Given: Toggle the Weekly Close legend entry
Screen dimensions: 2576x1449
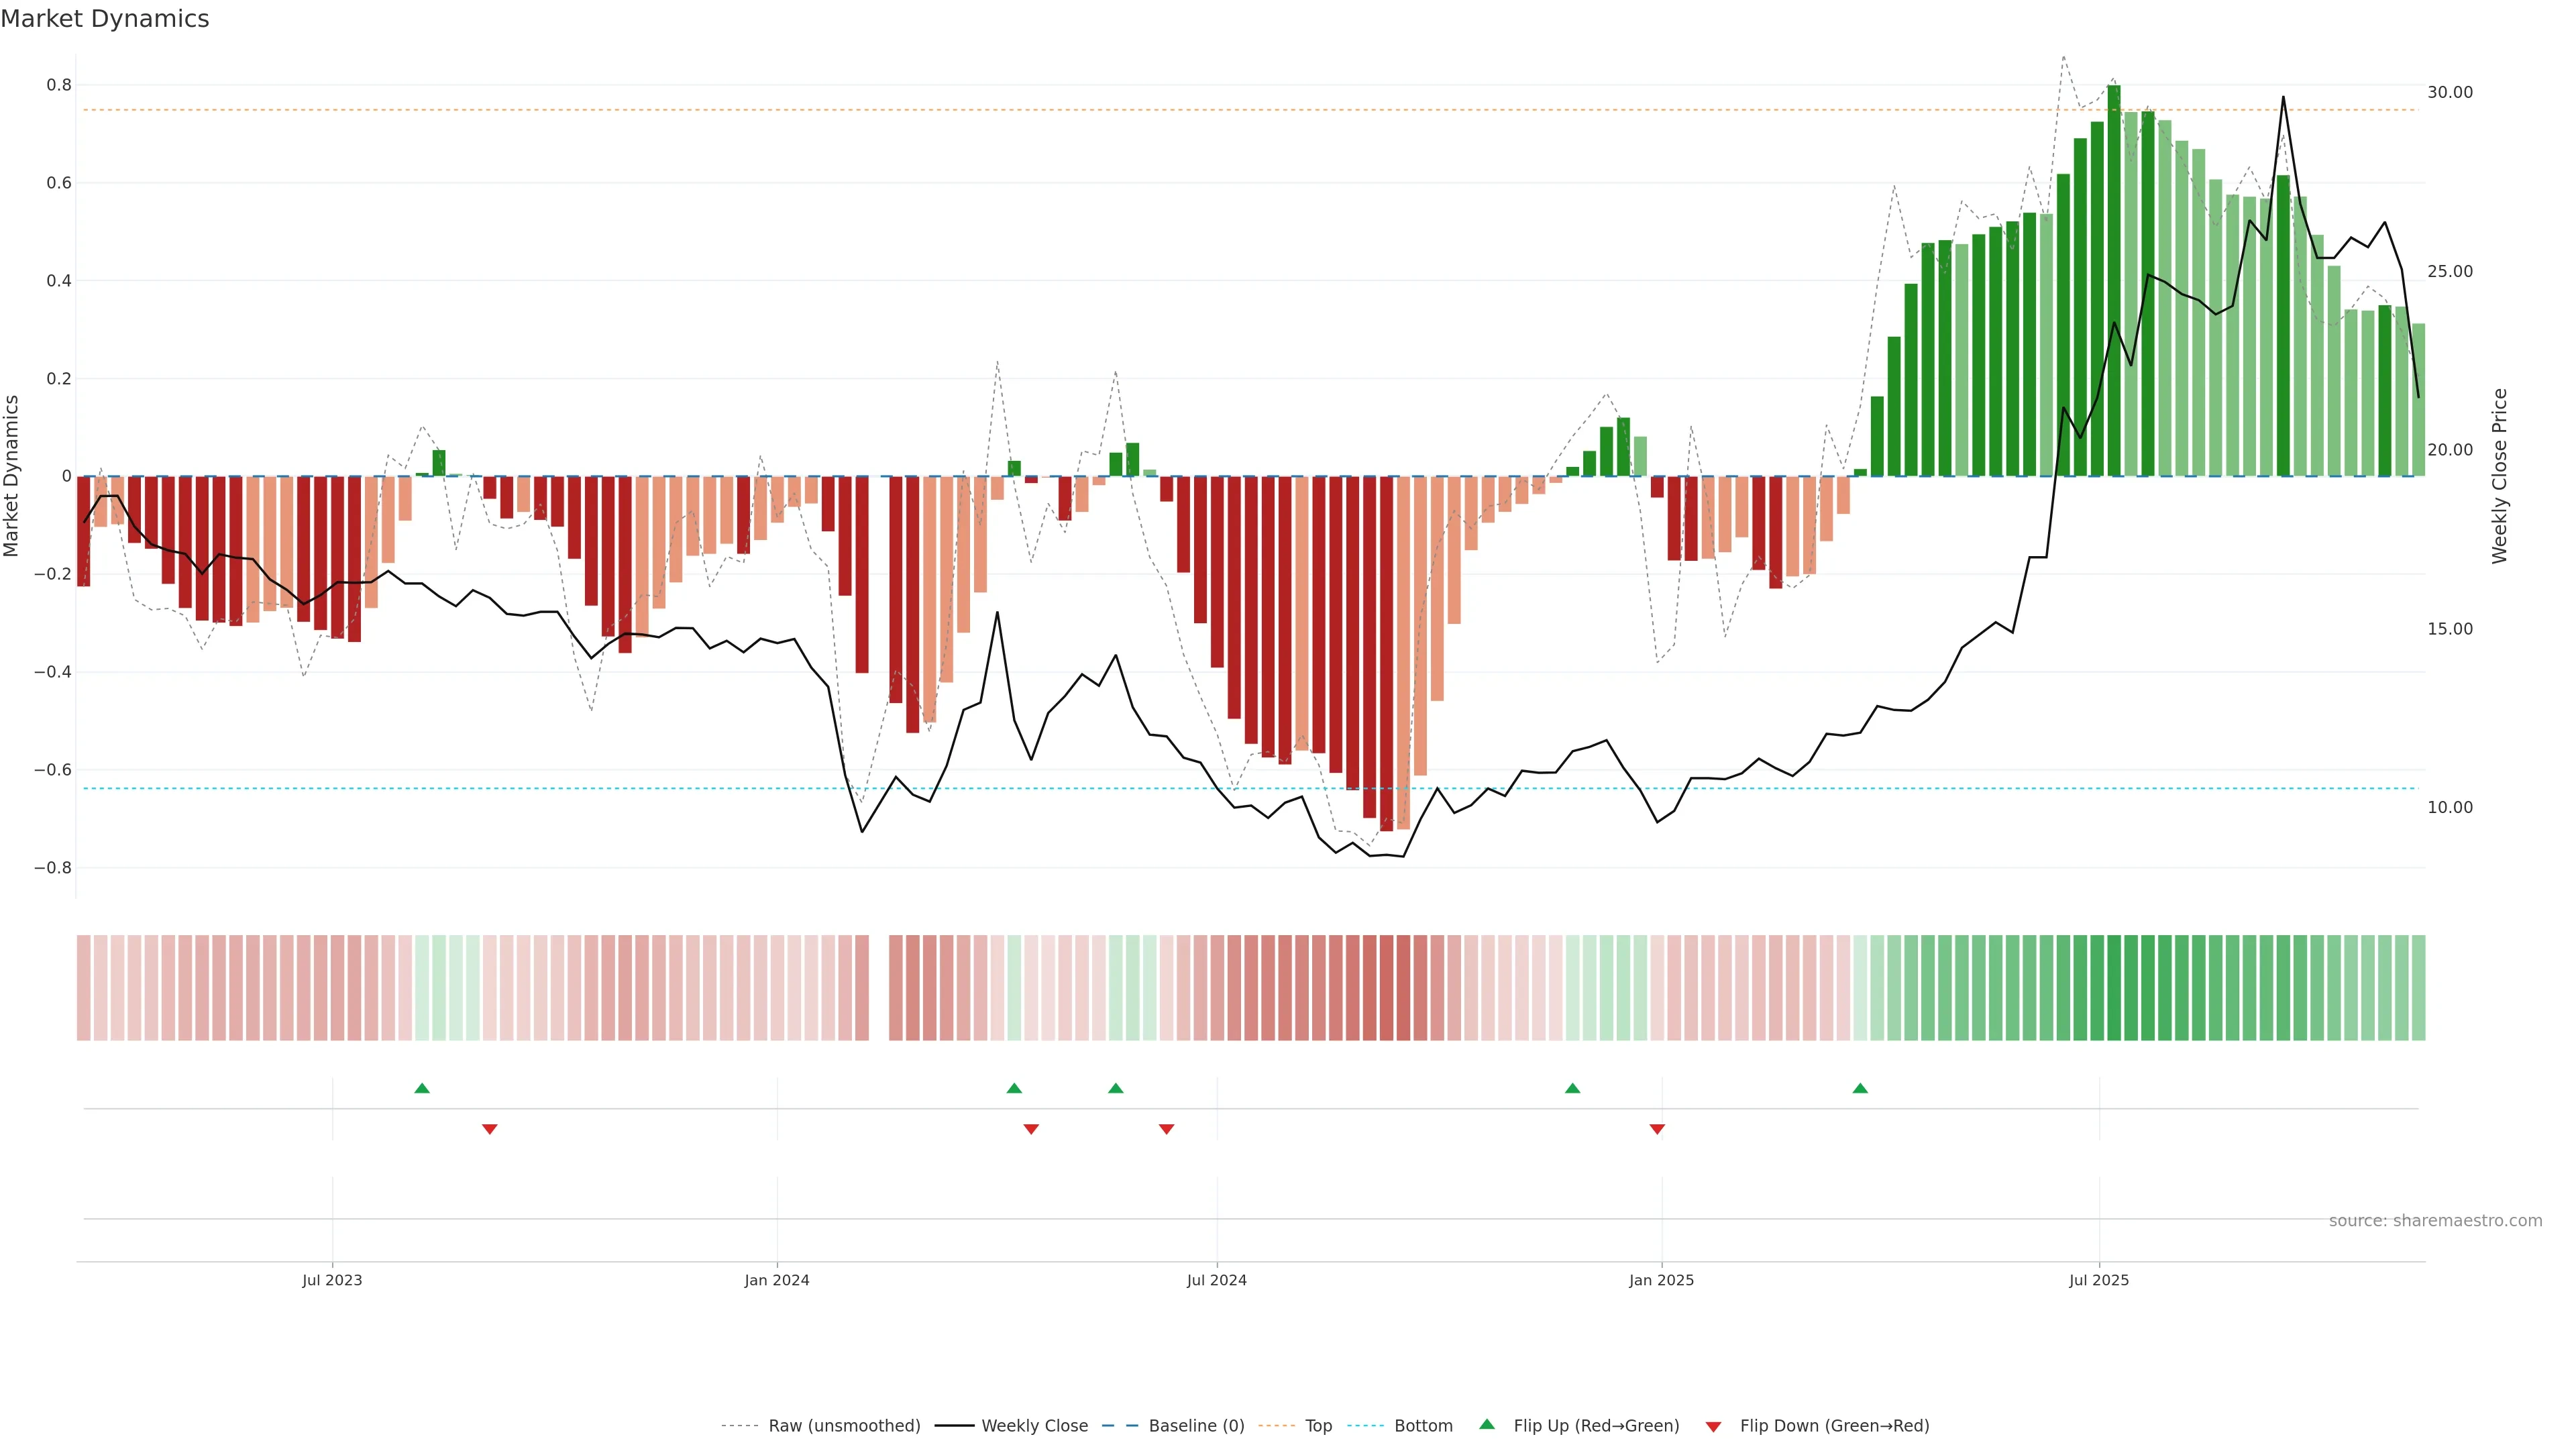Looking at the screenshot, I should (x=1034, y=1426).
